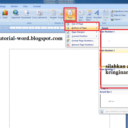The height and width of the screenshot is (128, 128).
Task: Open the WordArt gallery
Action: pos(97,15)
